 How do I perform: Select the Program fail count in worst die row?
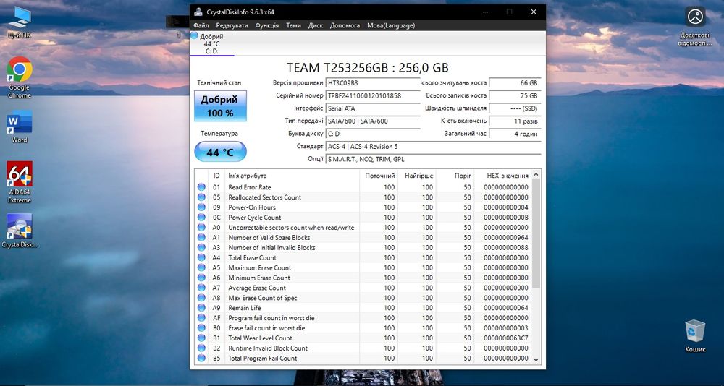point(363,318)
